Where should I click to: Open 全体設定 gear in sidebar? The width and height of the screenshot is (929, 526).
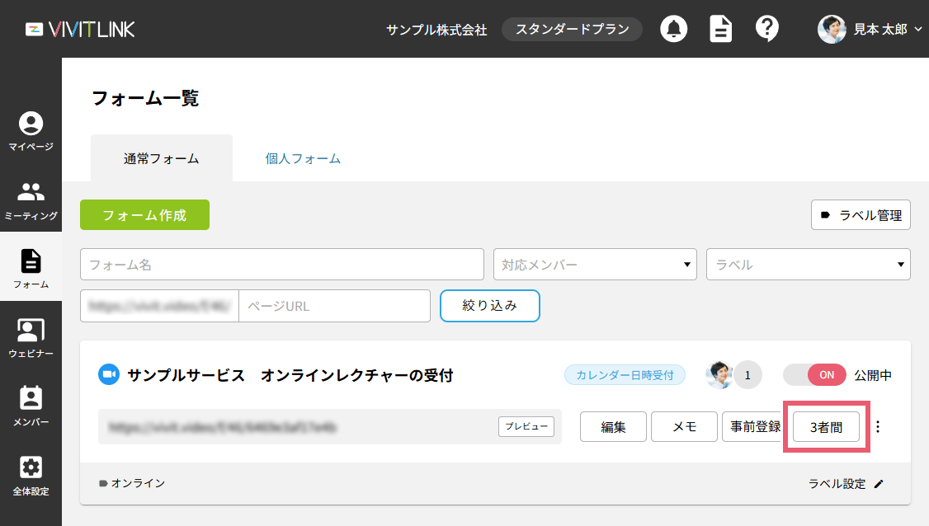31,476
